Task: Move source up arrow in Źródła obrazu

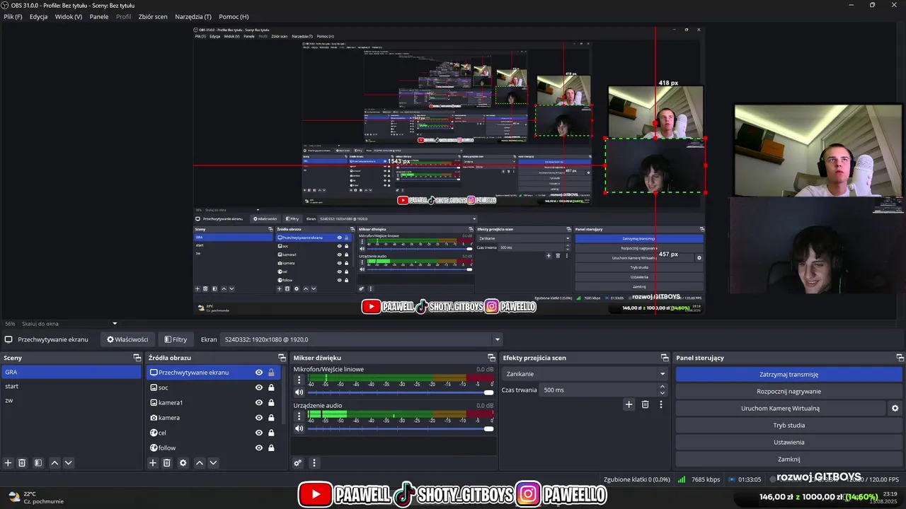Action: click(200, 463)
